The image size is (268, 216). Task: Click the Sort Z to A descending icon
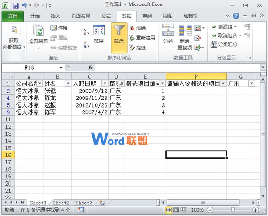(x=87, y=44)
